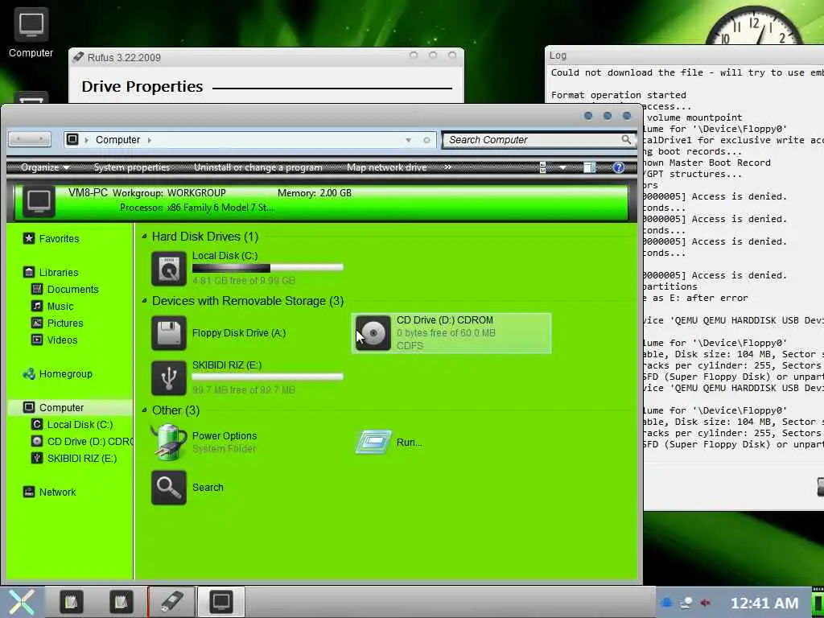
Task: Click the Homegroup icon in the sidebar
Action: (x=29, y=373)
